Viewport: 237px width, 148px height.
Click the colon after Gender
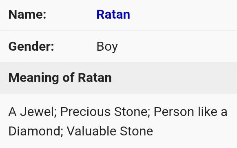tap(53, 48)
